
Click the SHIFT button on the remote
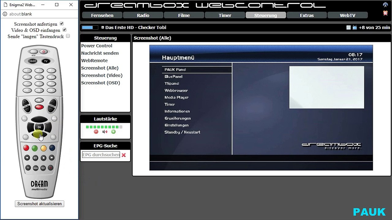[34, 52]
